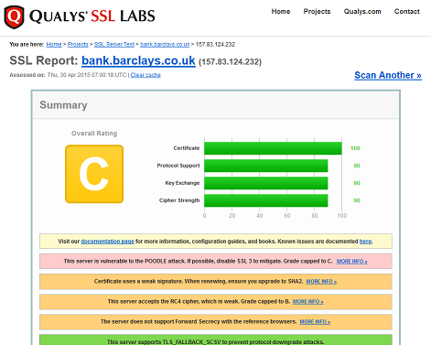Click the Projects breadcrumb link
Screen dimensions: 431x345
tap(78, 45)
